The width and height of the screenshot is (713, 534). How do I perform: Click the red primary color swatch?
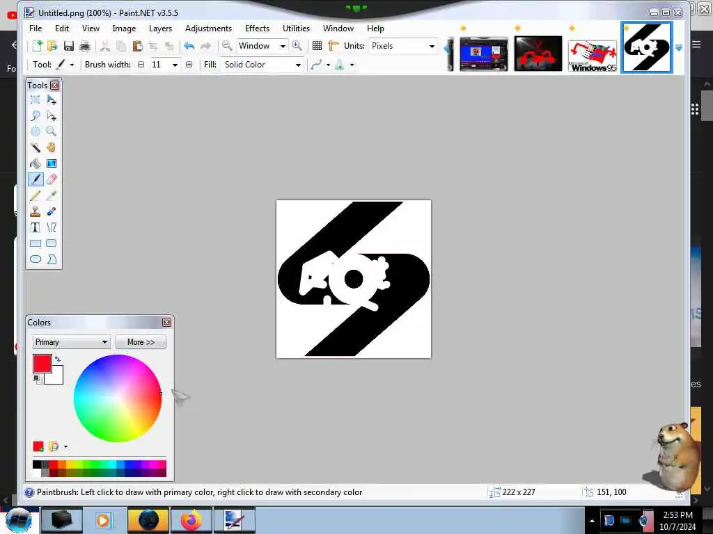[x=42, y=363]
